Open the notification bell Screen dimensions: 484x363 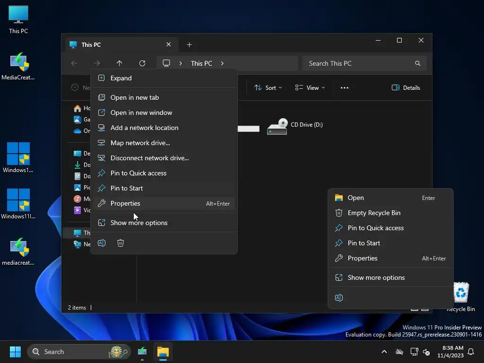pyautogui.click(x=471, y=352)
